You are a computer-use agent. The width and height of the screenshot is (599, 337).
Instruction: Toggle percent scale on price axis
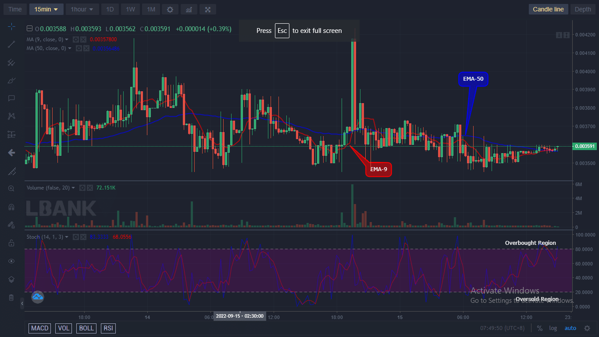tap(540, 328)
